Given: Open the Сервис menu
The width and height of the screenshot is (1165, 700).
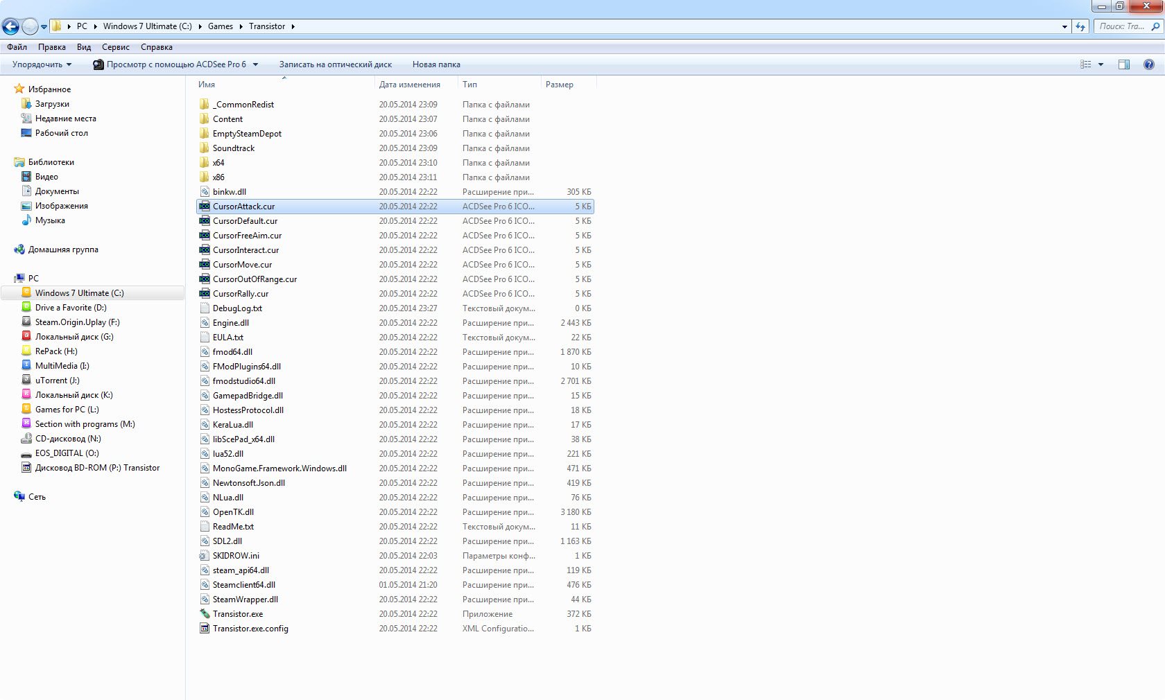Looking at the screenshot, I should (115, 47).
